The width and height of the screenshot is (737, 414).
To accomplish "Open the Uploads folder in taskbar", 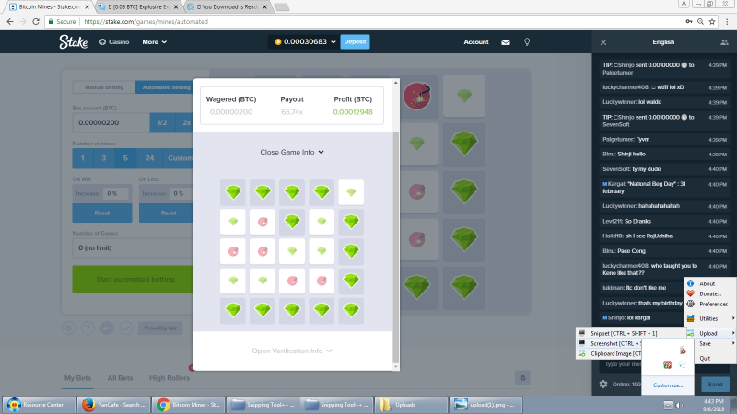I will click(411, 405).
